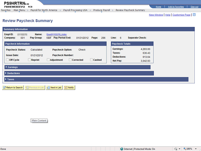Click the blurred employee Name link
Screen dimensions: 201x151
click(x=57, y=34)
